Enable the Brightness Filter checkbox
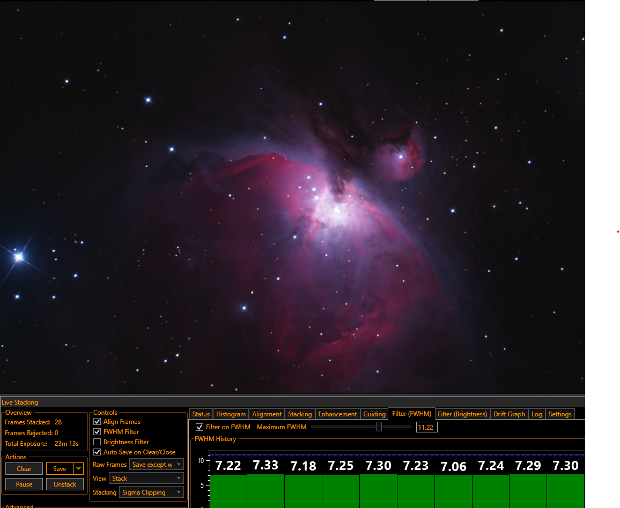Viewport: 620px width, 508px height. [97, 442]
